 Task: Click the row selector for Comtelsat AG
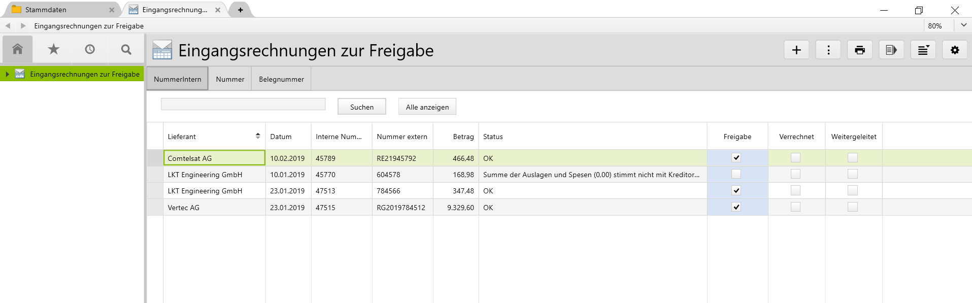click(x=155, y=158)
